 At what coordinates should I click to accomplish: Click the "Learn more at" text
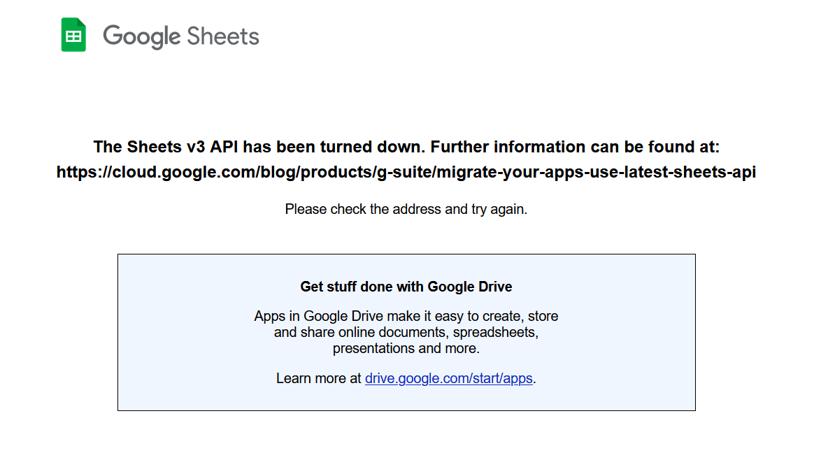click(319, 378)
